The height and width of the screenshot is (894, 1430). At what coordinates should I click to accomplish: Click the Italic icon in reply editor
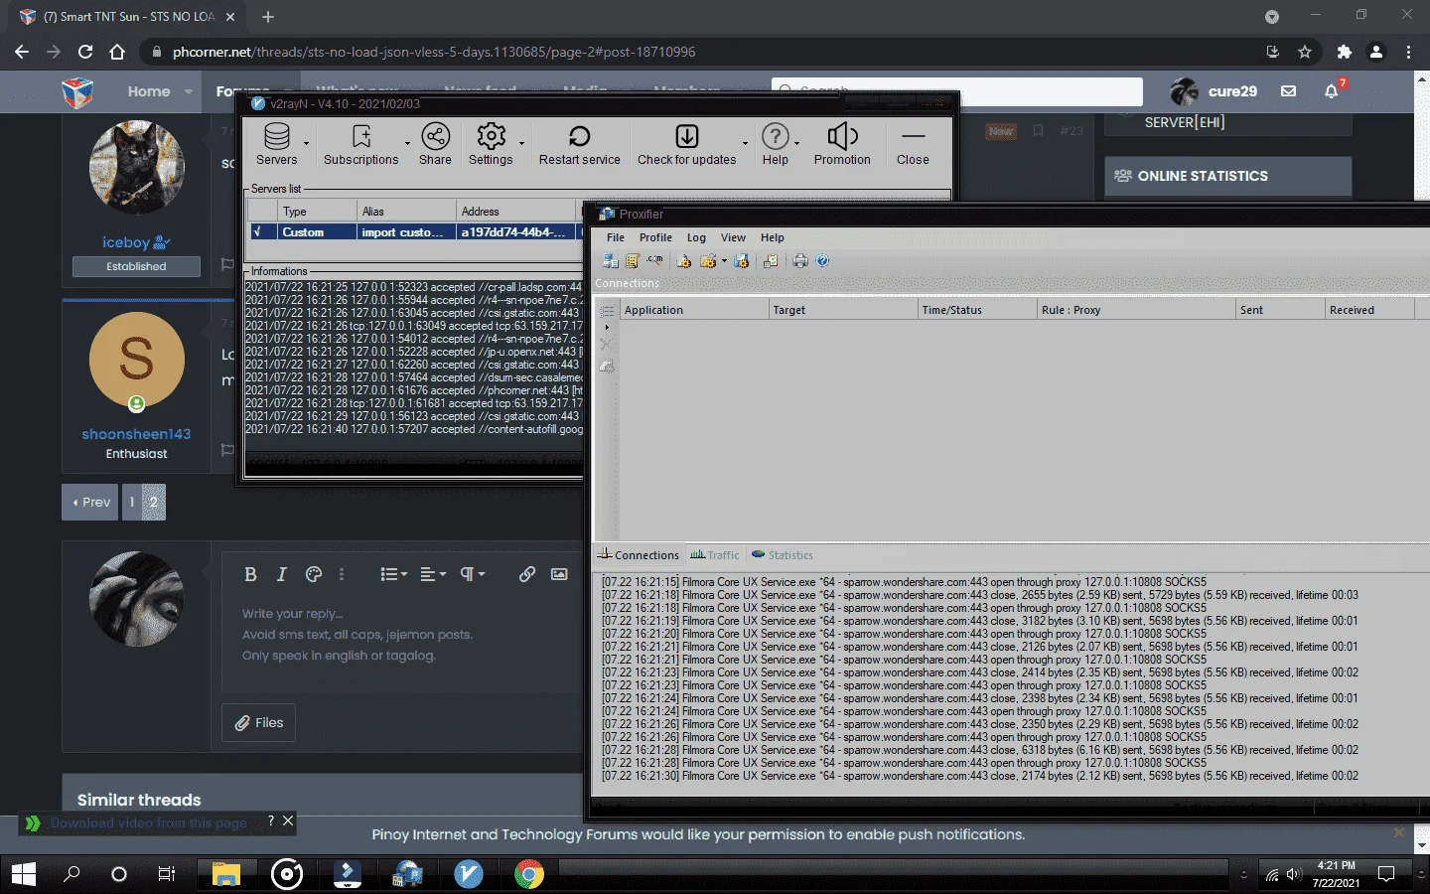(x=282, y=574)
